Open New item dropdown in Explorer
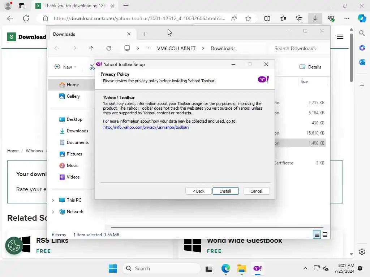Screen dimensions: 370x277 [x=65, y=67]
